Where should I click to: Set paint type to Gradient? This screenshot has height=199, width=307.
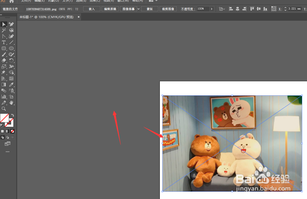coord(7,131)
